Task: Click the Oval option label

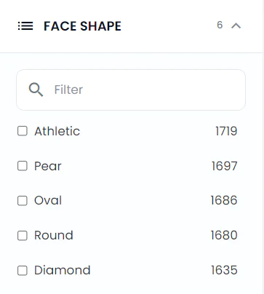Action: (x=48, y=201)
